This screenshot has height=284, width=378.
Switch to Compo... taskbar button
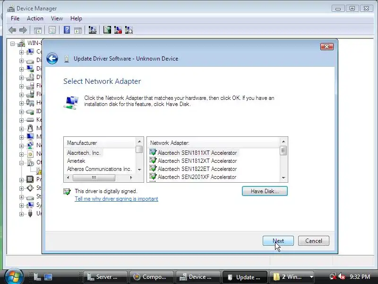(x=151, y=277)
